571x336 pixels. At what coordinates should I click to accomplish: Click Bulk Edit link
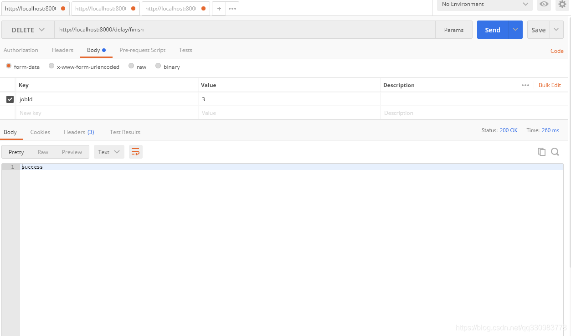click(550, 85)
